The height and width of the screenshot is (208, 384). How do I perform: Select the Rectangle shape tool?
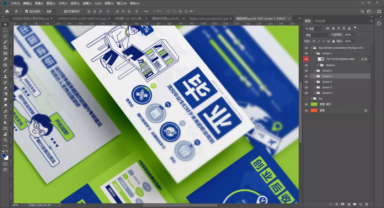[5, 128]
